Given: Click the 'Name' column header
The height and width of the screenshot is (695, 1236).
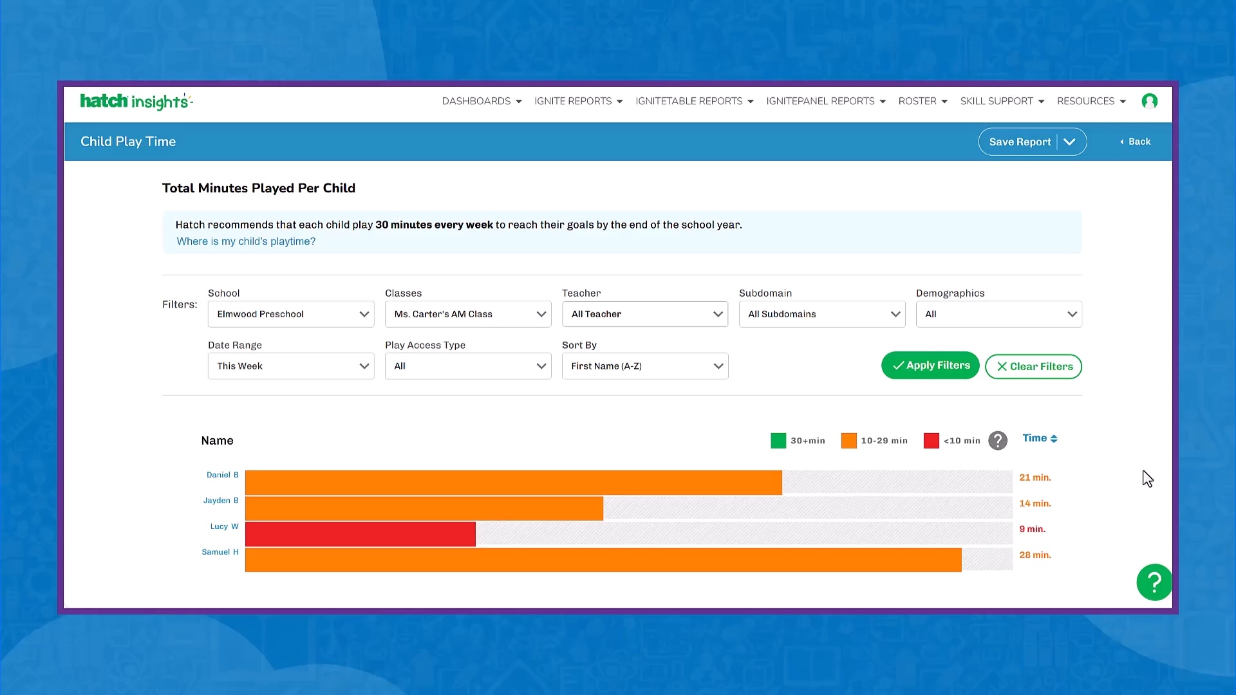Looking at the screenshot, I should point(217,441).
